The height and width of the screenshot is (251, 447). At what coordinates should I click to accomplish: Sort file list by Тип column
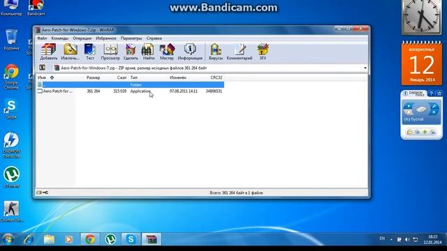click(134, 77)
